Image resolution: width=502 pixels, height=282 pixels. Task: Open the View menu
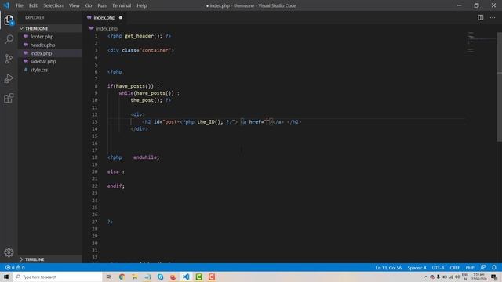(x=75, y=5)
